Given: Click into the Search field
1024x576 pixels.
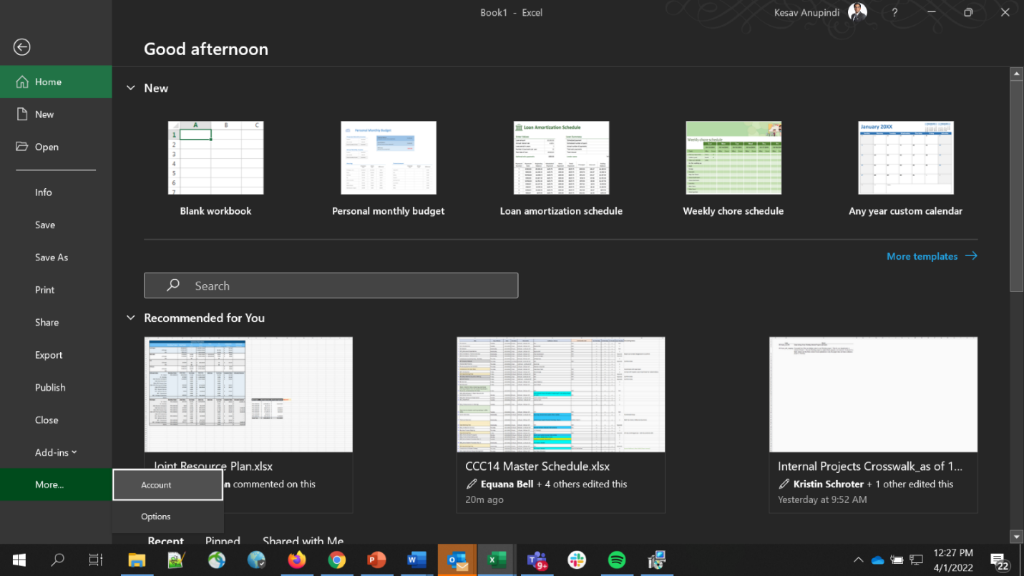Looking at the screenshot, I should [331, 285].
